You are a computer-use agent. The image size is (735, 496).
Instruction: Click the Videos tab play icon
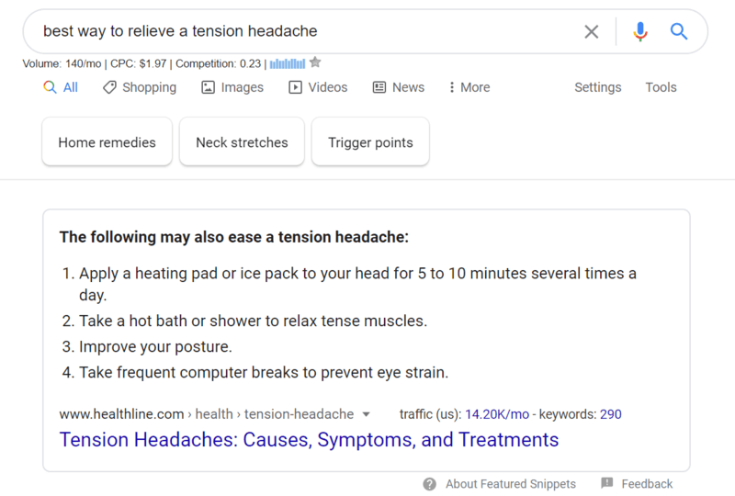[295, 87]
